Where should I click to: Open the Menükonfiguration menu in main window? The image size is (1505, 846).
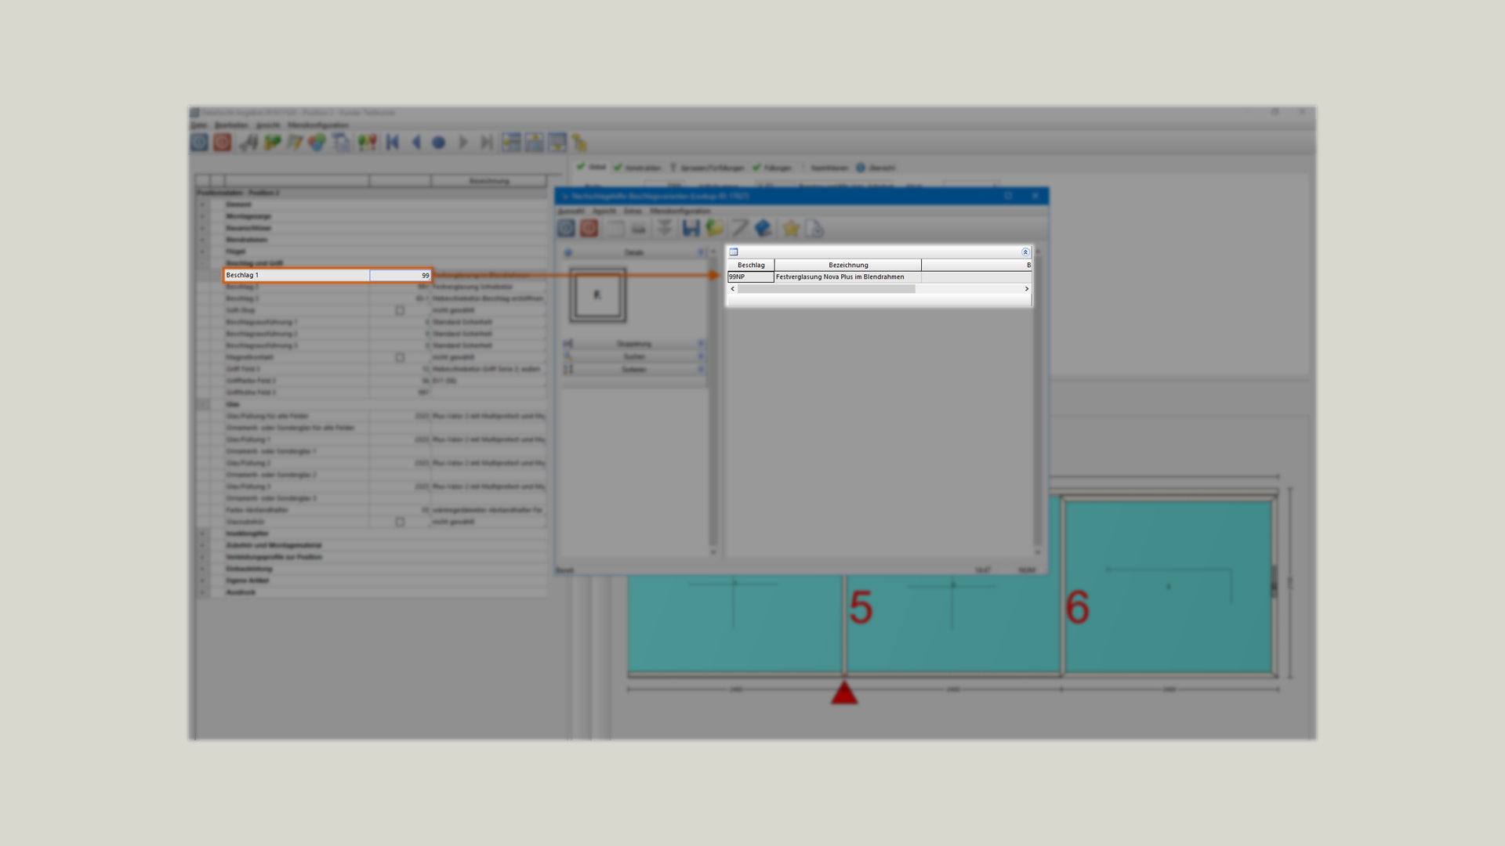(317, 125)
